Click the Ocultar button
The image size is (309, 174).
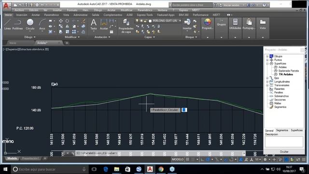[284, 152]
